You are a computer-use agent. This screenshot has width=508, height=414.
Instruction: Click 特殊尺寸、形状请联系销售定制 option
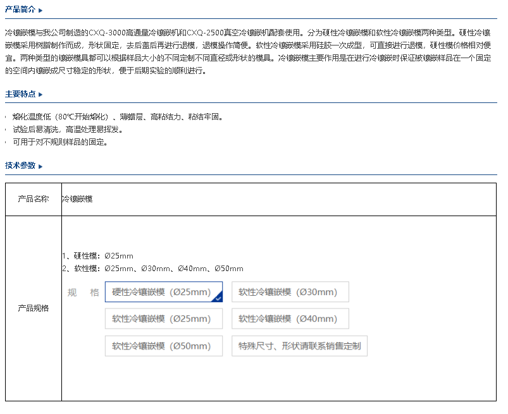tap(299, 346)
